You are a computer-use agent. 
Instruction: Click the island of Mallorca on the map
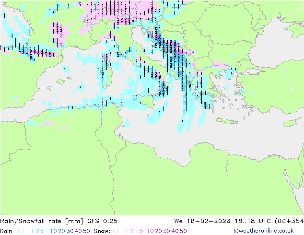pos(61,82)
